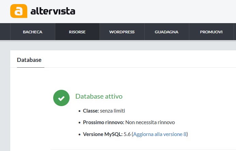Click the Versione MySQL: 5.6 text
The width and height of the screenshot is (236, 151).
[107, 134]
